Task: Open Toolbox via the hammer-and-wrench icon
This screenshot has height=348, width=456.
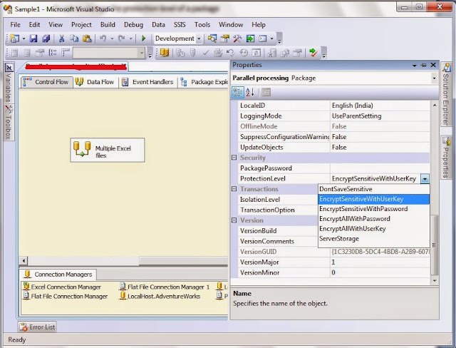Action: (237, 39)
